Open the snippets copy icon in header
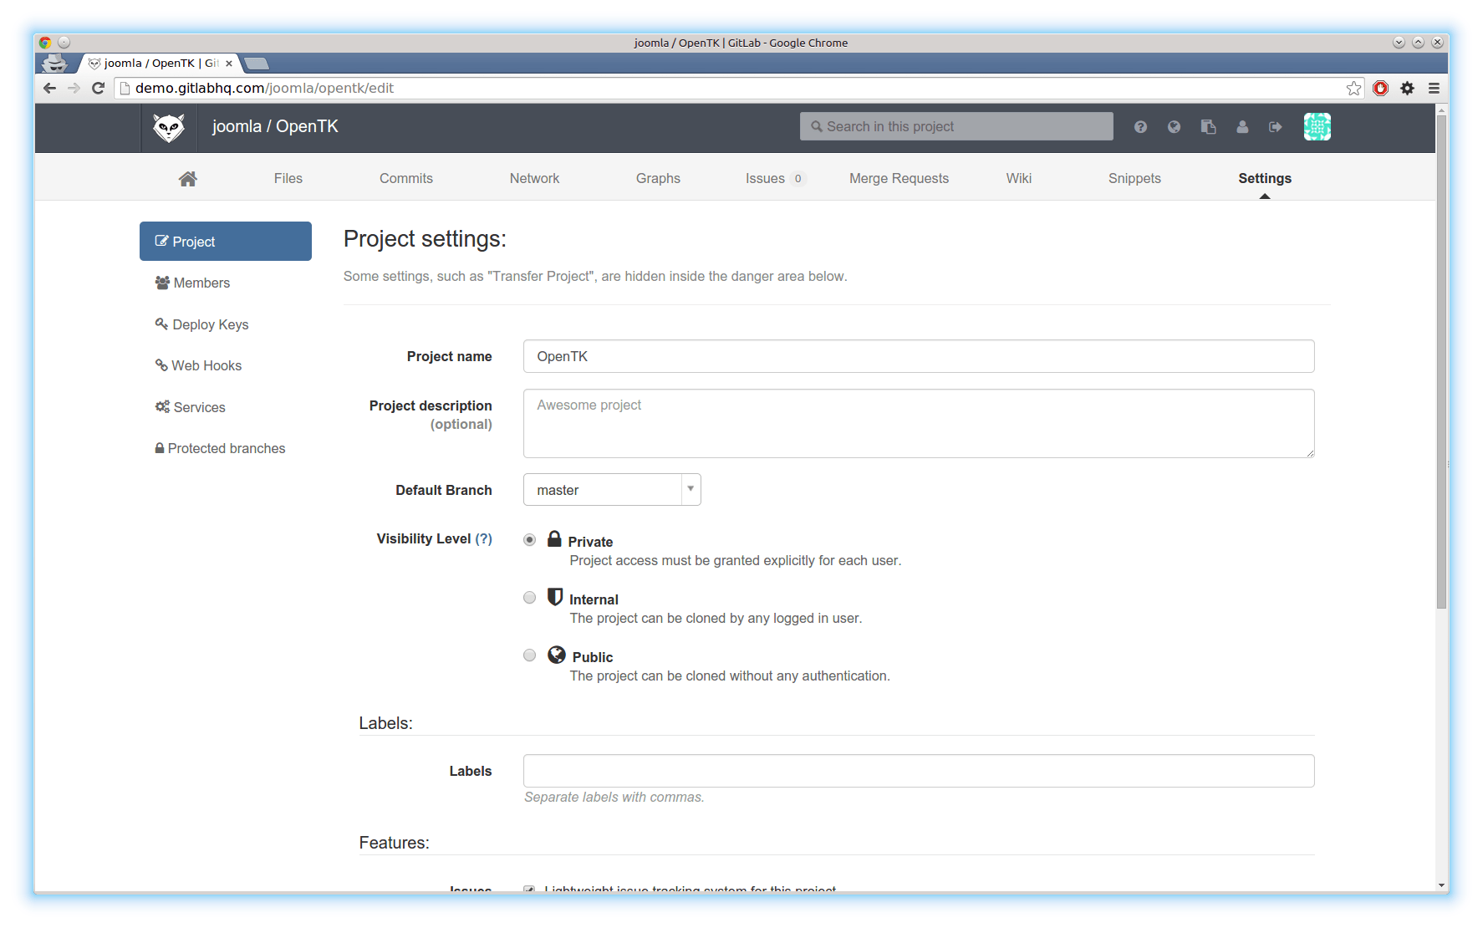 tap(1208, 127)
